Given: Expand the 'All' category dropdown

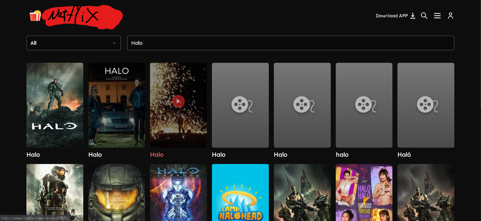Looking at the screenshot, I should pyautogui.click(x=73, y=43).
